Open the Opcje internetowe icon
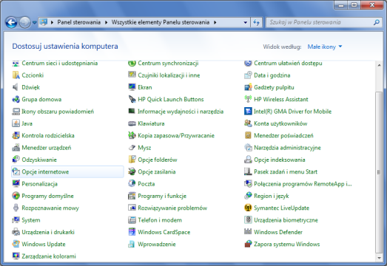 click(16, 172)
